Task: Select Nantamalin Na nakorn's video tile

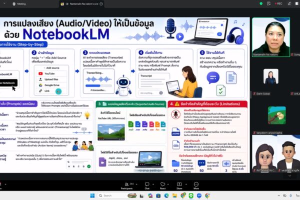Action: [271, 37]
